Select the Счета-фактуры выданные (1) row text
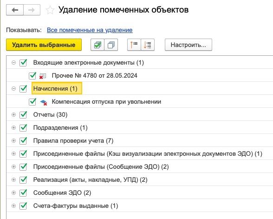Screen dimensions: 273x219 [x=76, y=206]
